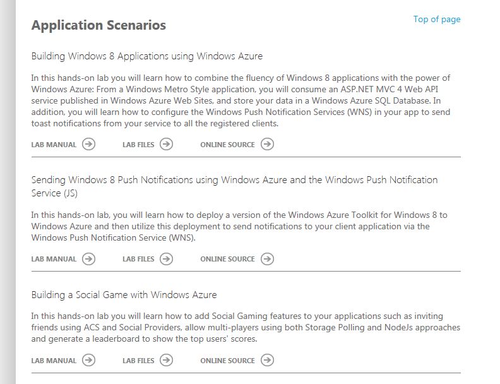Open the LAB MANUAL text link for Windows 8 Applications

point(54,145)
